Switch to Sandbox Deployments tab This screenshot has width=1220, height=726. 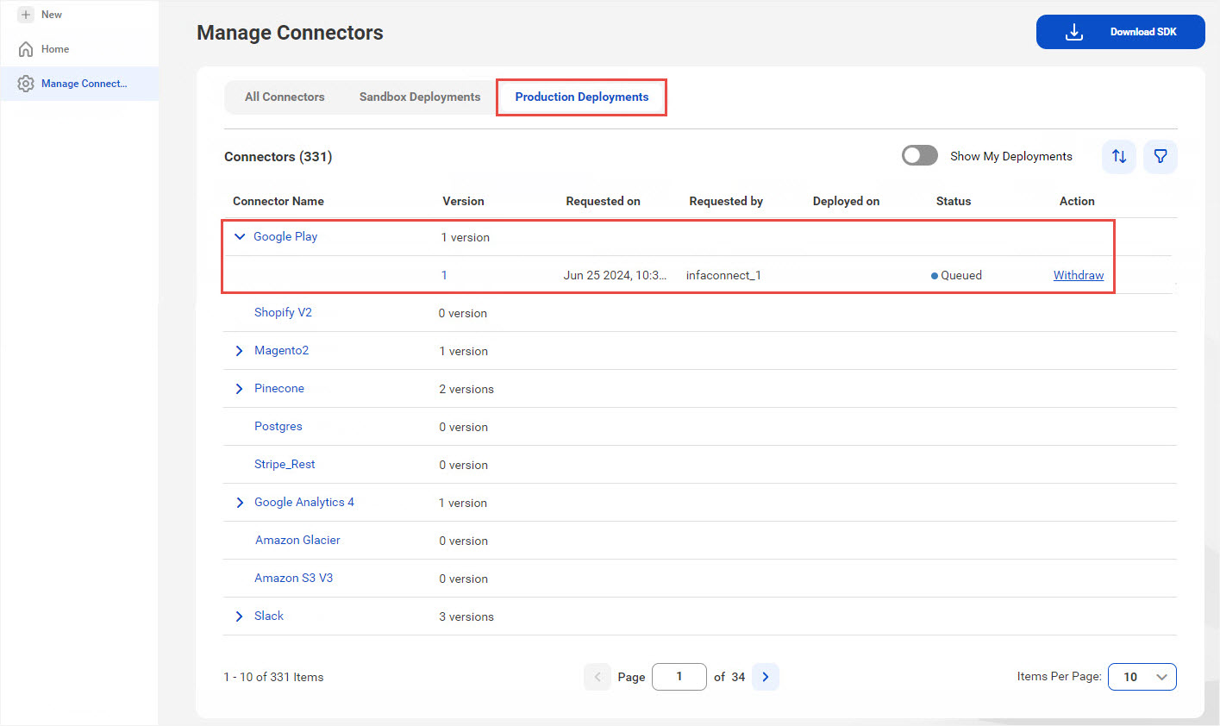pyautogui.click(x=420, y=97)
